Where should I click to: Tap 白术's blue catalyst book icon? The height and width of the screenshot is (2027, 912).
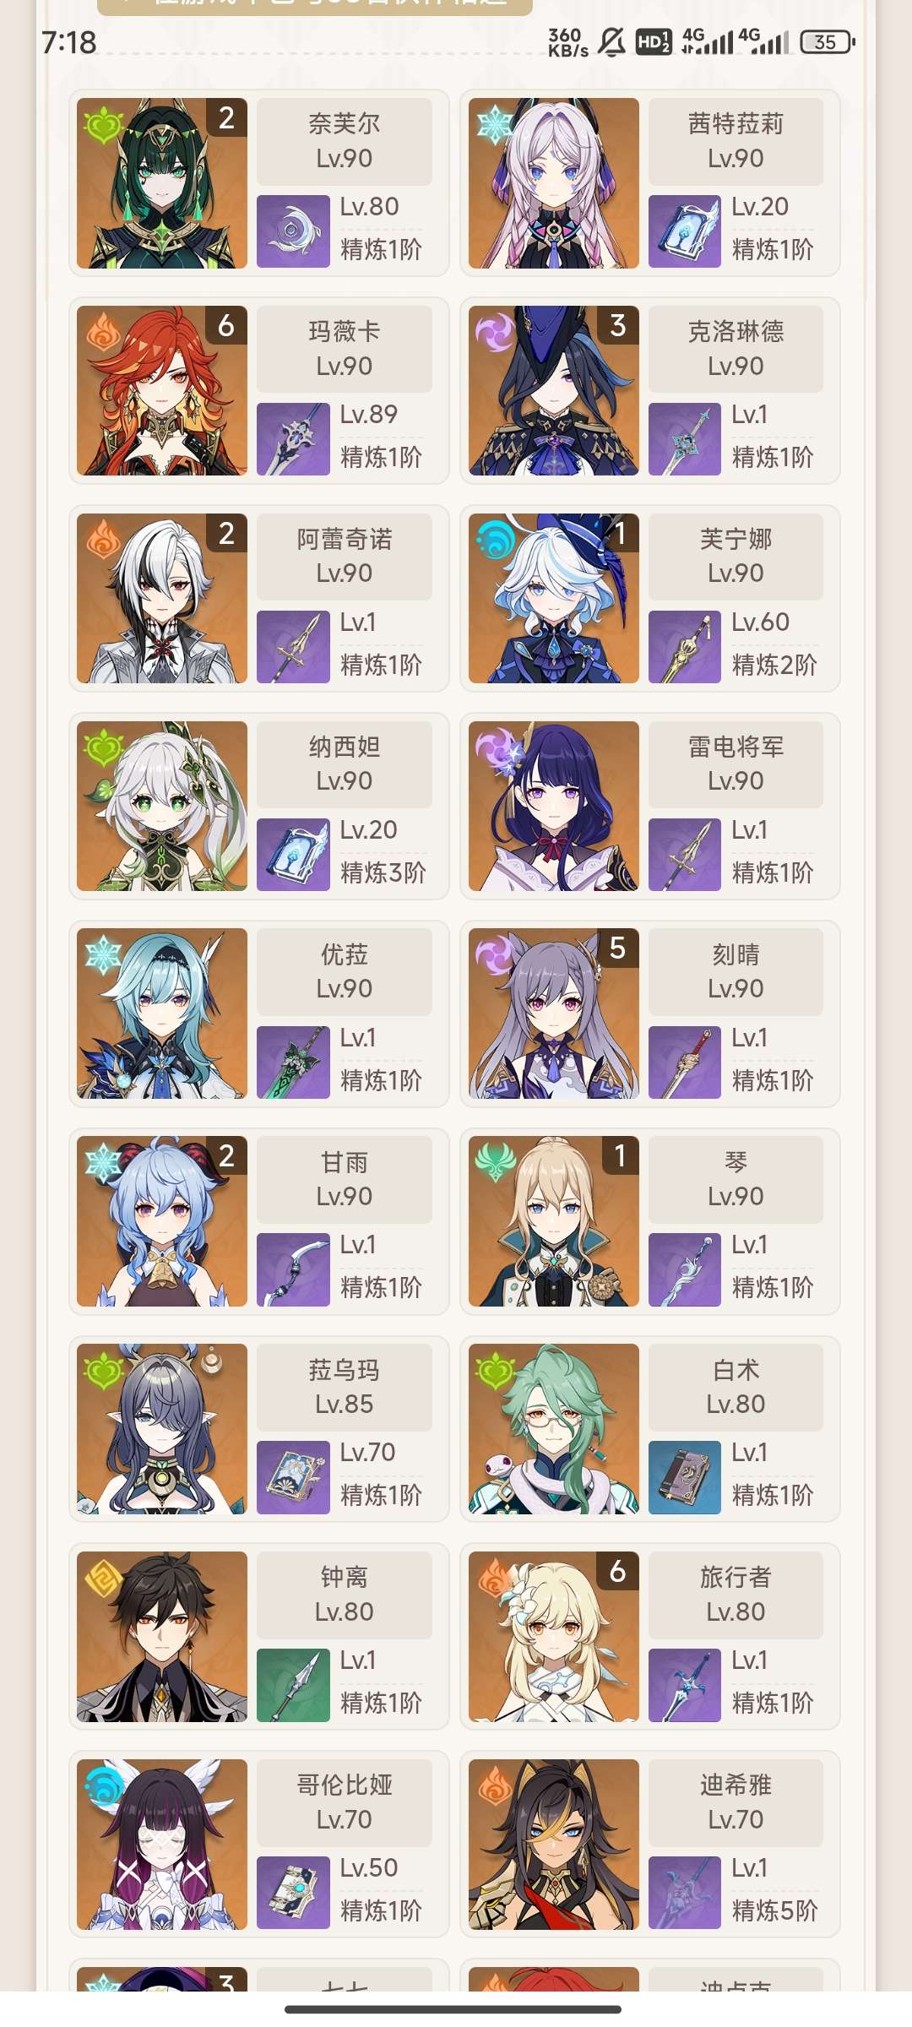pyautogui.click(x=685, y=1477)
